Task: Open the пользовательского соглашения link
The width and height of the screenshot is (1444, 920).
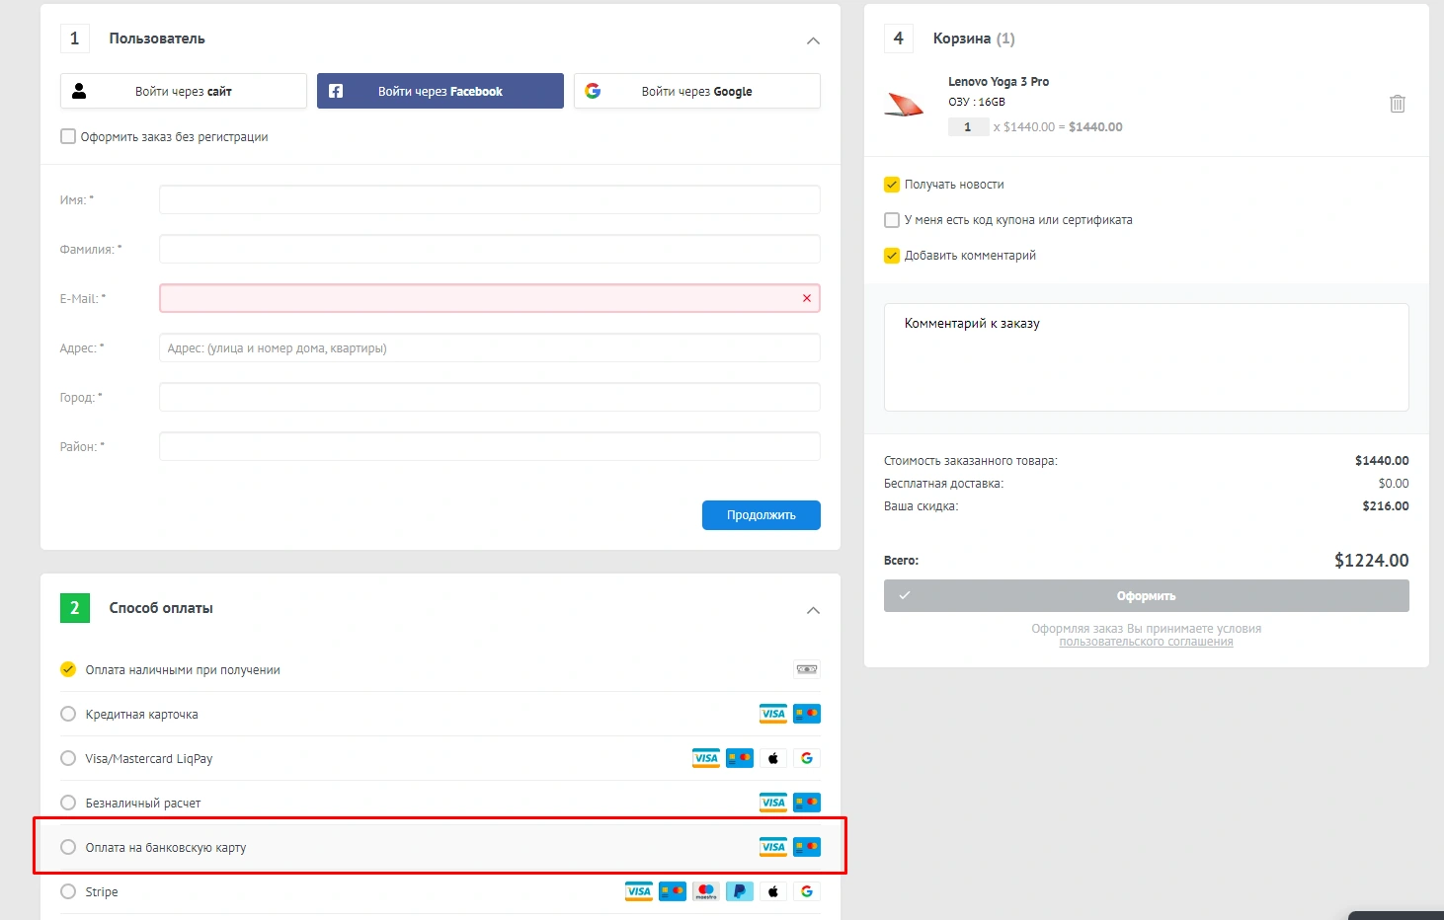Action: pos(1146,642)
